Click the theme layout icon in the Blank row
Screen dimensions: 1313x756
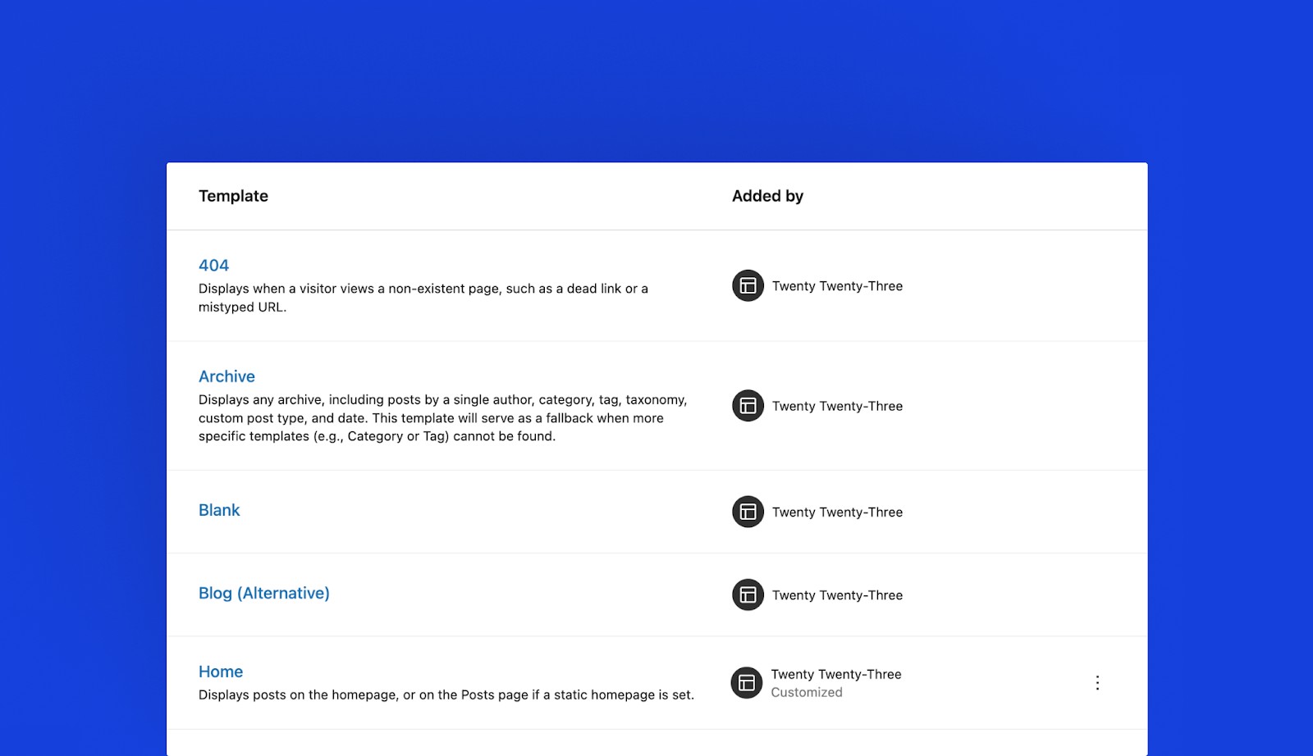click(748, 512)
